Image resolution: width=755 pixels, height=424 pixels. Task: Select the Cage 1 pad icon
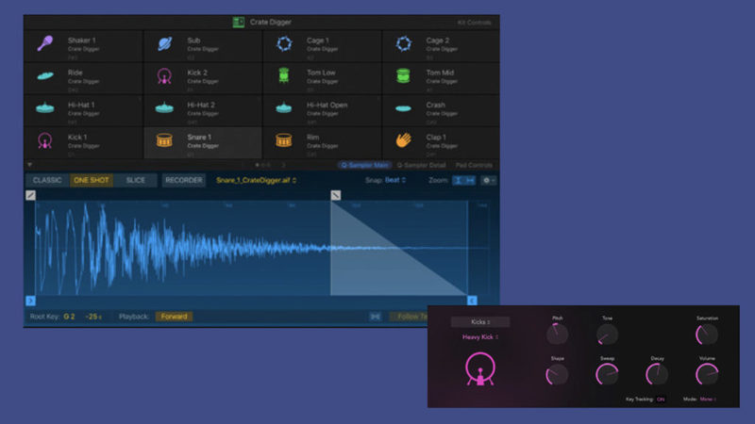click(x=283, y=44)
